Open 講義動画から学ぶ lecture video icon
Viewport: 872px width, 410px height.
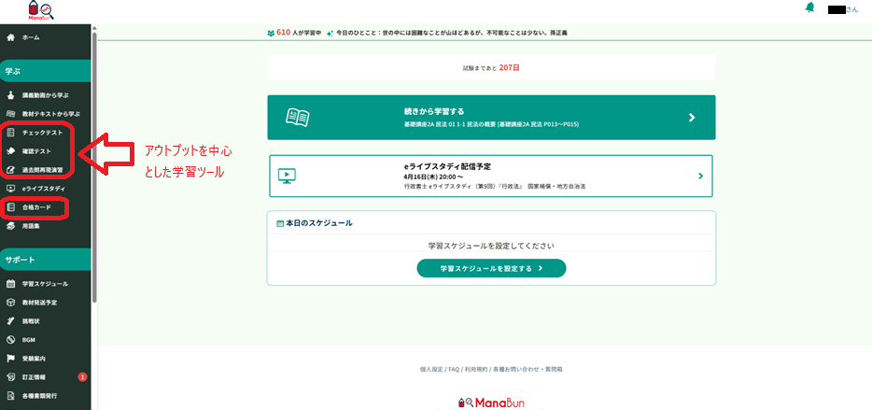click(x=10, y=95)
